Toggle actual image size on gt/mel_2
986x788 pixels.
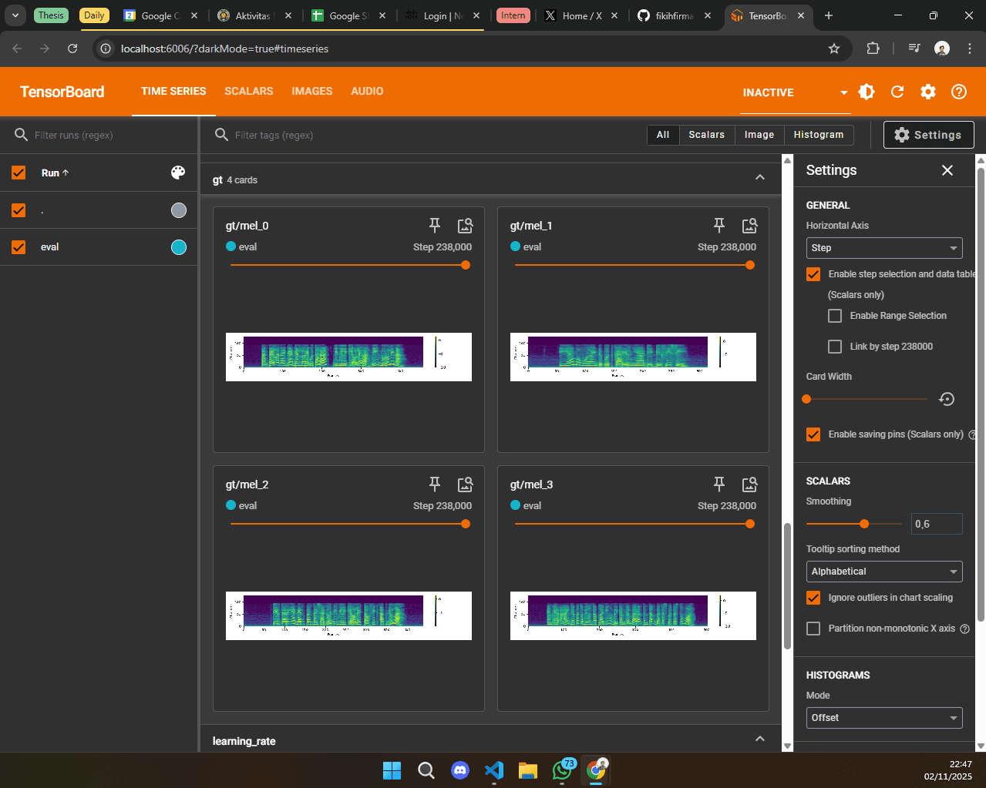click(465, 485)
